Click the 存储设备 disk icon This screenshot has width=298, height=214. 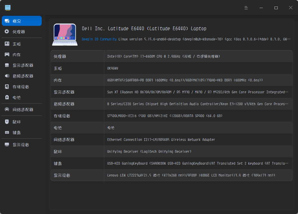[x=7, y=86]
